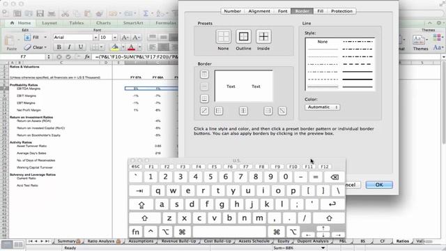This screenshot has width=446, height=251.
Task: Select the None line style
Action: pos(323,42)
